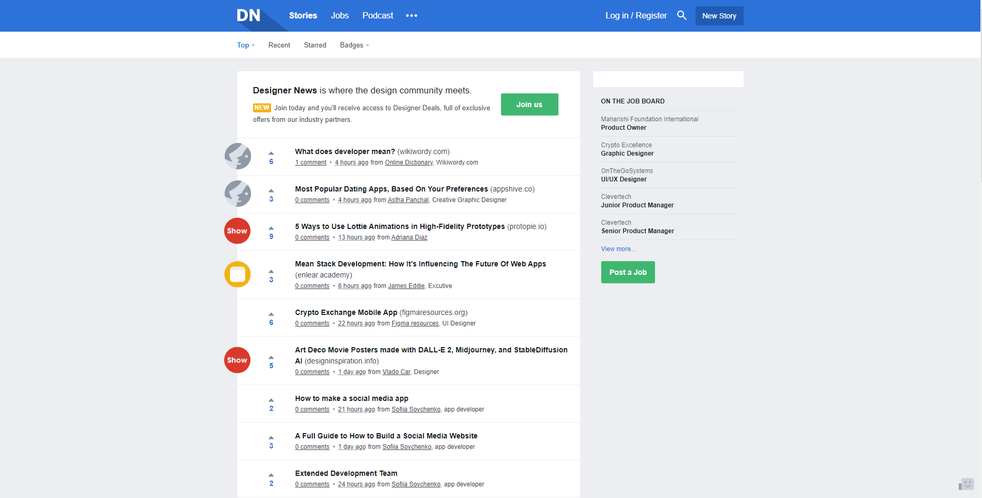Click the New Story button
The height and width of the screenshot is (498, 982).
719,16
